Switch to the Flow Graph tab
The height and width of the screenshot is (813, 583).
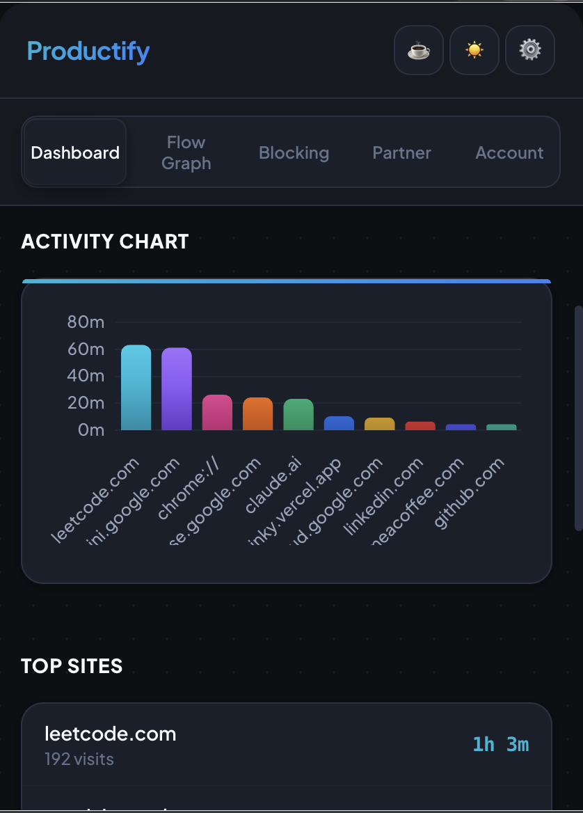pyautogui.click(x=186, y=152)
